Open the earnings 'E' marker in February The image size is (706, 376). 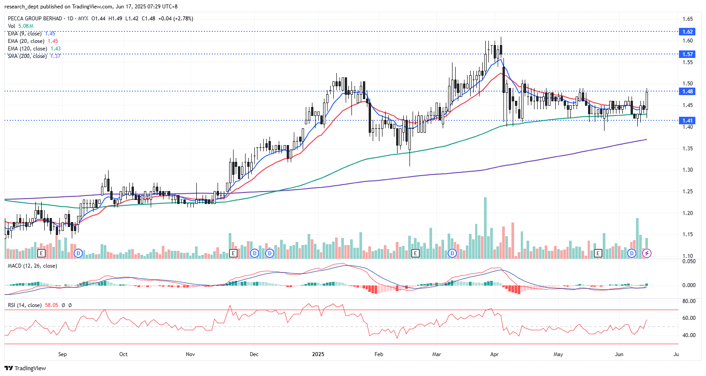[415, 253]
